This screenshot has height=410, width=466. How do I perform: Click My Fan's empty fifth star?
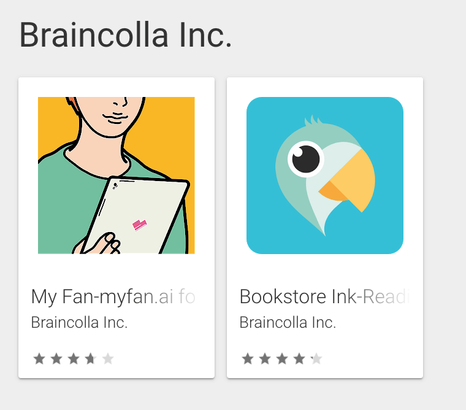click(x=108, y=358)
